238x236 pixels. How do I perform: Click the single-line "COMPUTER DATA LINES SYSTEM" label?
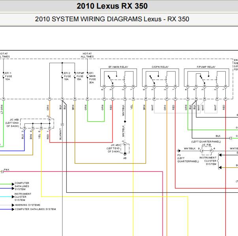(x=36, y=209)
